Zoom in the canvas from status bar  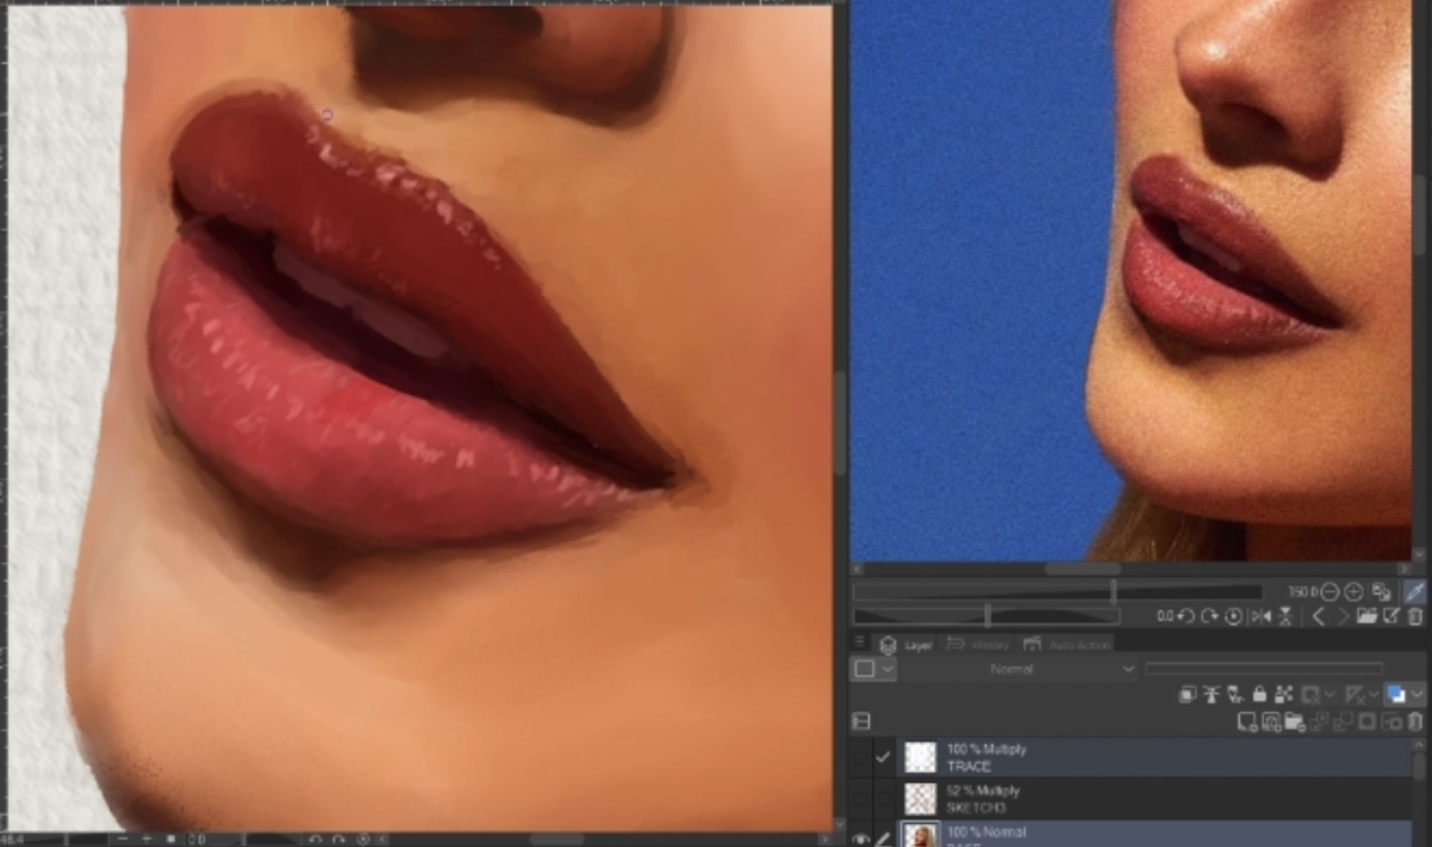coord(146,838)
